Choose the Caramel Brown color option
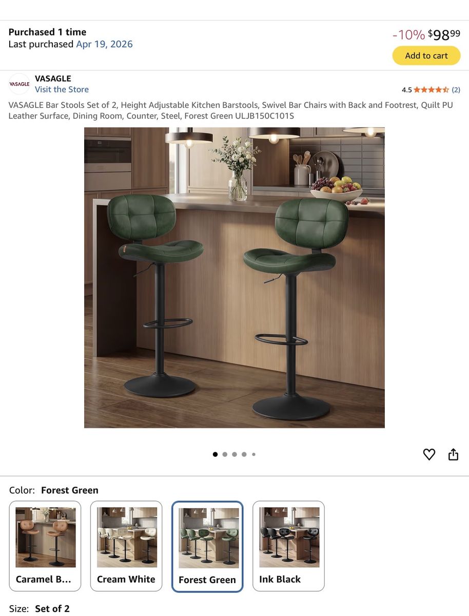Screen dimensions: 469x616 pyautogui.click(x=46, y=546)
